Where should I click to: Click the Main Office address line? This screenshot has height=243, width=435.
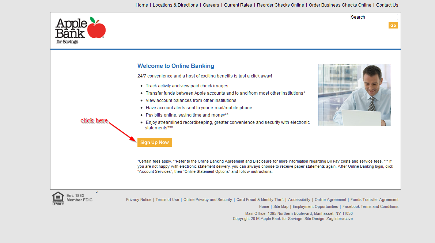(x=299, y=213)
